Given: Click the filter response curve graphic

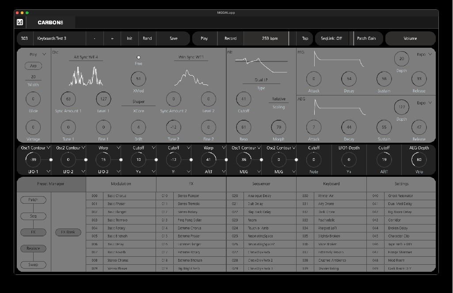Looking at the screenshot, I should (x=261, y=65).
